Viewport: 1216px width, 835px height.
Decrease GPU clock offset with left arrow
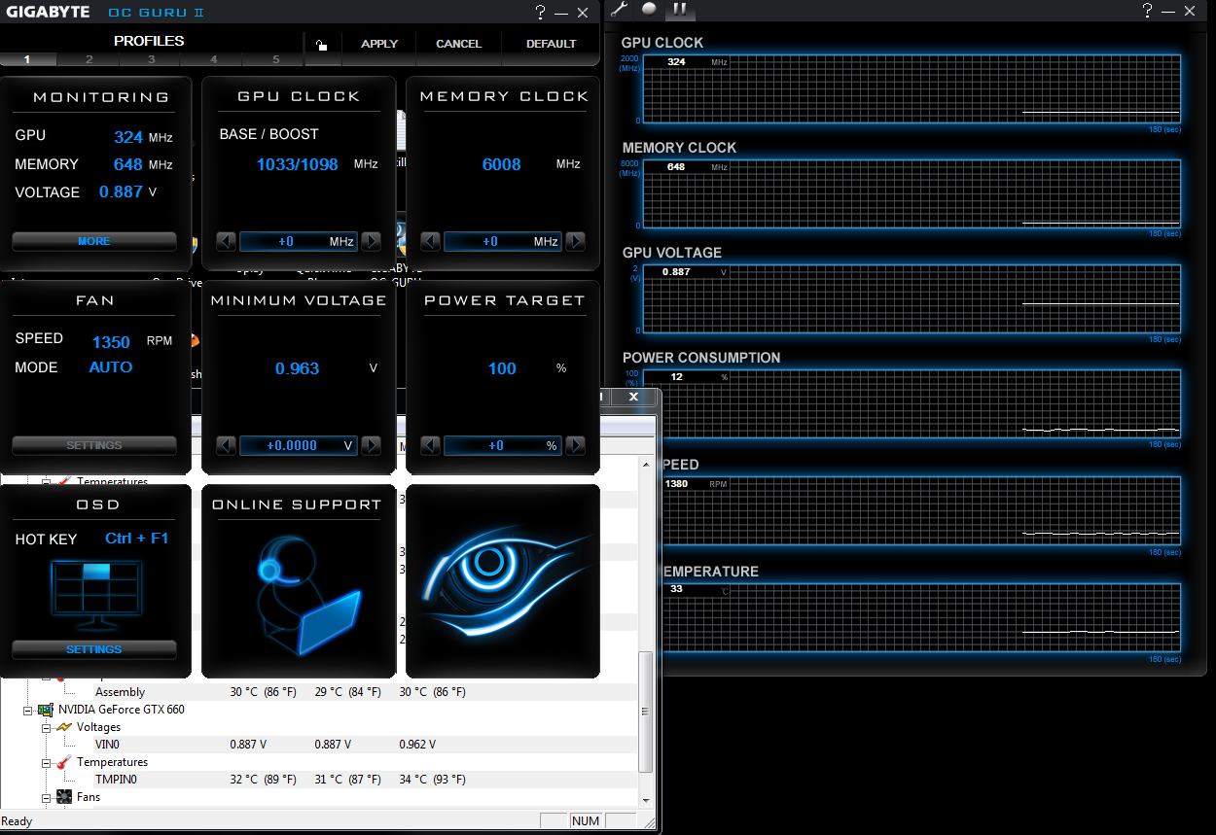point(226,241)
